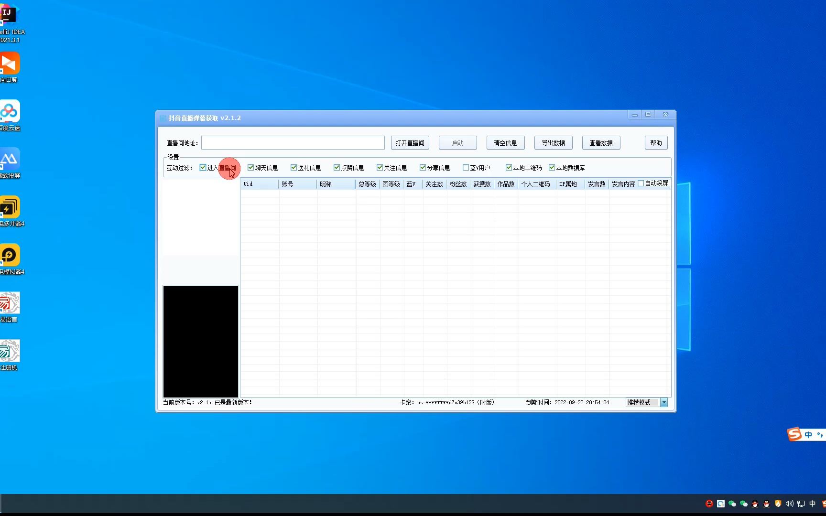Focus the 直播间地址 address input field

[x=293, y=143]
